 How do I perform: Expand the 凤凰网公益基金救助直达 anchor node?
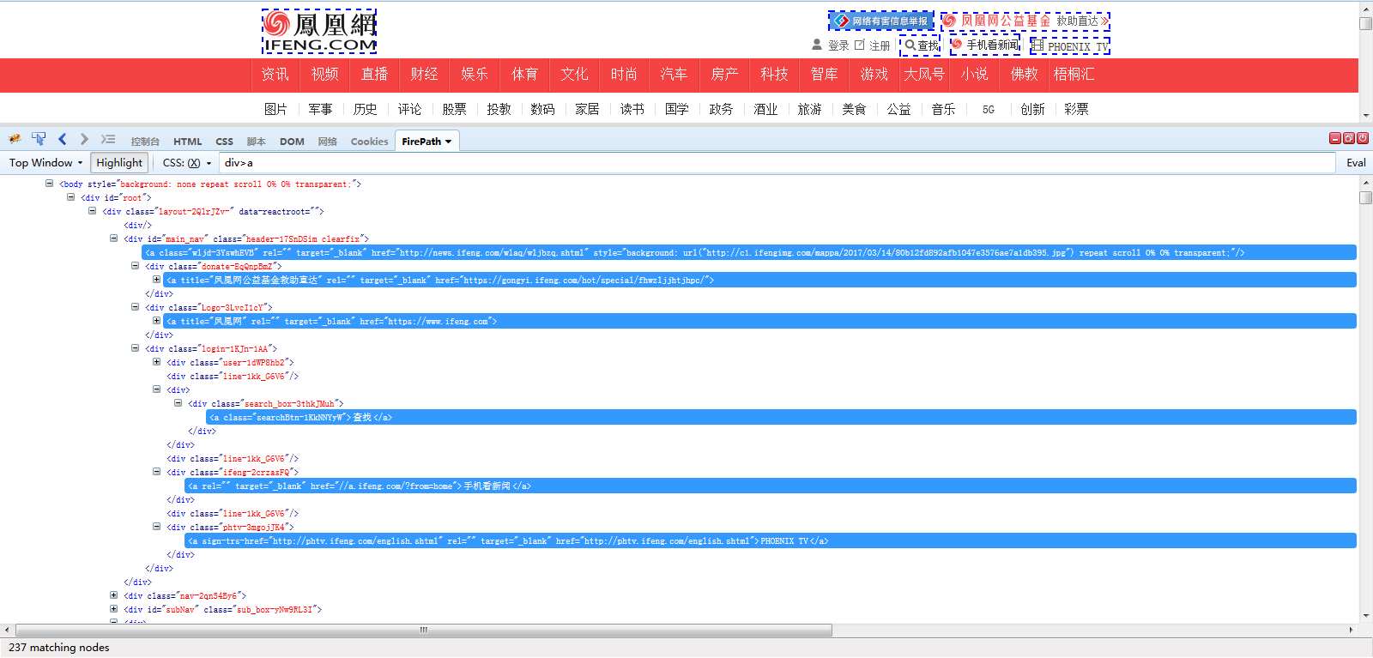point(156,280)
